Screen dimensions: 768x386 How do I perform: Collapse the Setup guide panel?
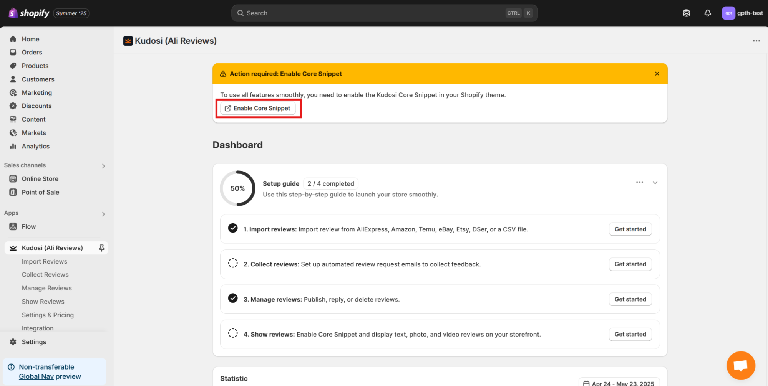point(655,183)
